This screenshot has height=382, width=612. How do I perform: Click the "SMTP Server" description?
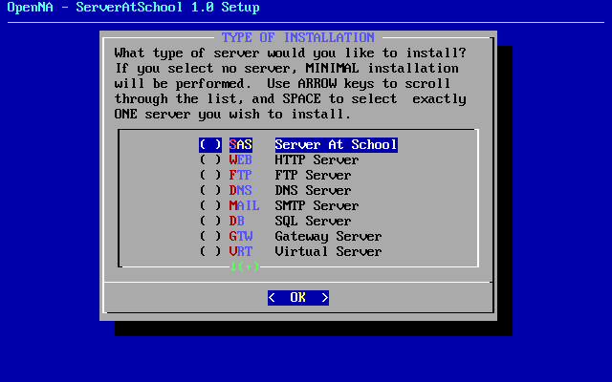[317, 206]
